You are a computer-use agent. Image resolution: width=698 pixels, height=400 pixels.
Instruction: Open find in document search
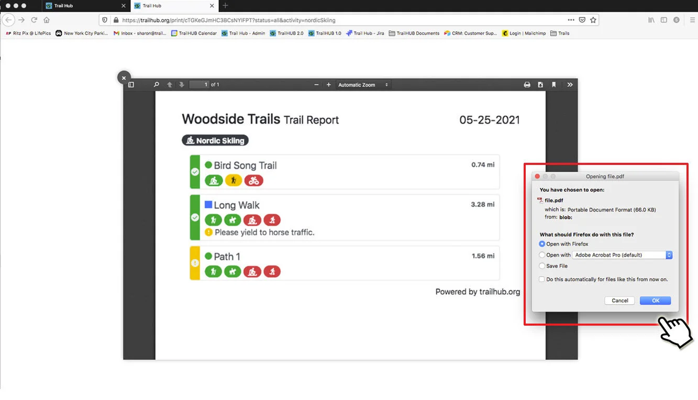(156, 85)
